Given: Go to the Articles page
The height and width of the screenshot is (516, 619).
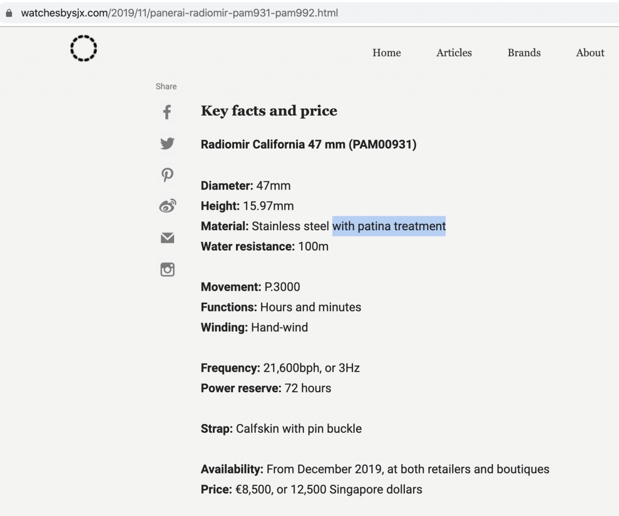Looking at the screenshot, I should (454, 53).
